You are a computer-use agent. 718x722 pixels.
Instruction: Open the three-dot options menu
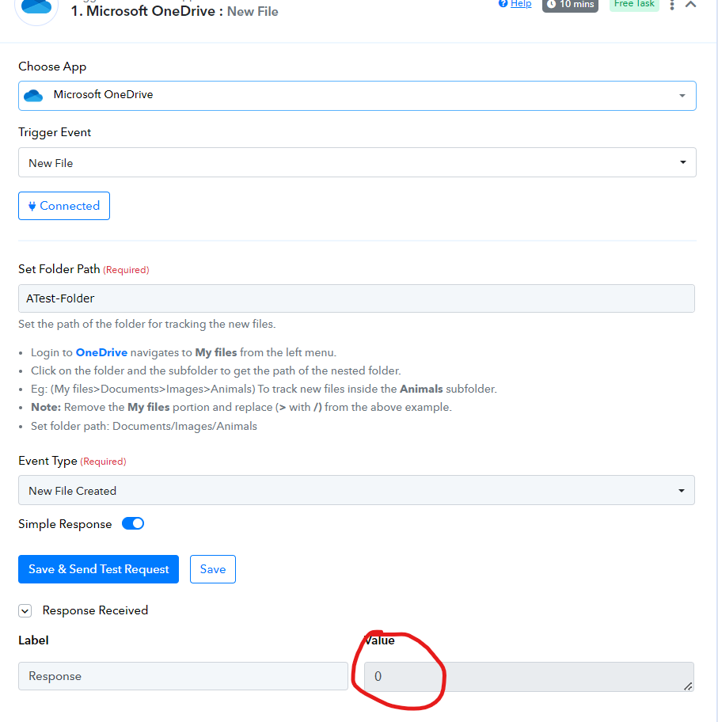pos(672,5)
